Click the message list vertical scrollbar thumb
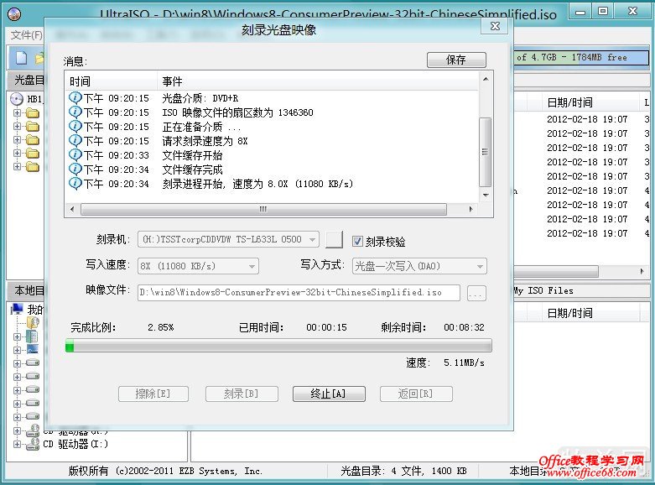The height and width of the screenshot is (485, 655). (x=485, y=152)
